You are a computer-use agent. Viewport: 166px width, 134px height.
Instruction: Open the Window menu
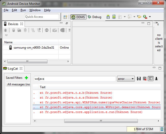click(35, 10)
